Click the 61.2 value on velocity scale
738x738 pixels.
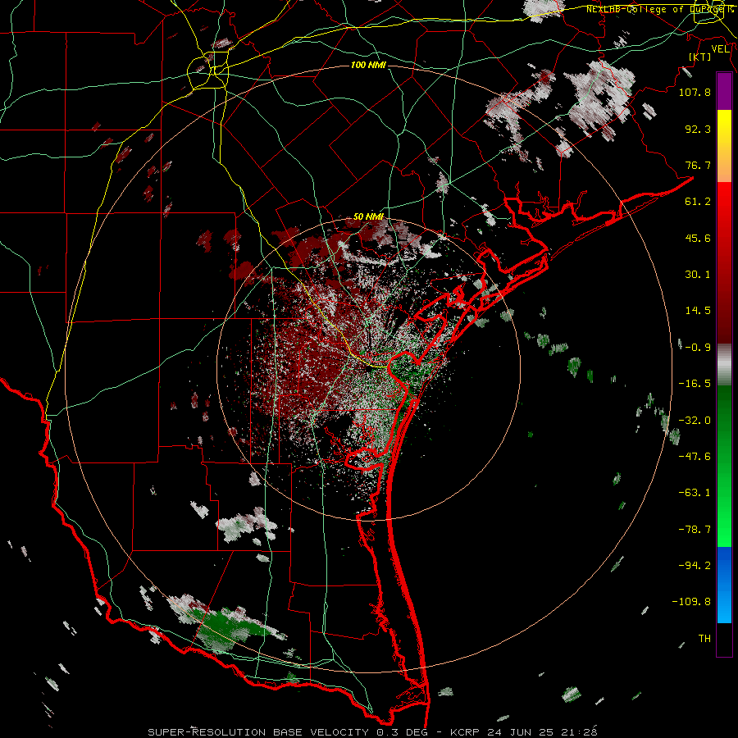click(698, 202)
